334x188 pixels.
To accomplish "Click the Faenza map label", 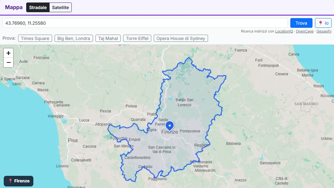I will 241,50.
